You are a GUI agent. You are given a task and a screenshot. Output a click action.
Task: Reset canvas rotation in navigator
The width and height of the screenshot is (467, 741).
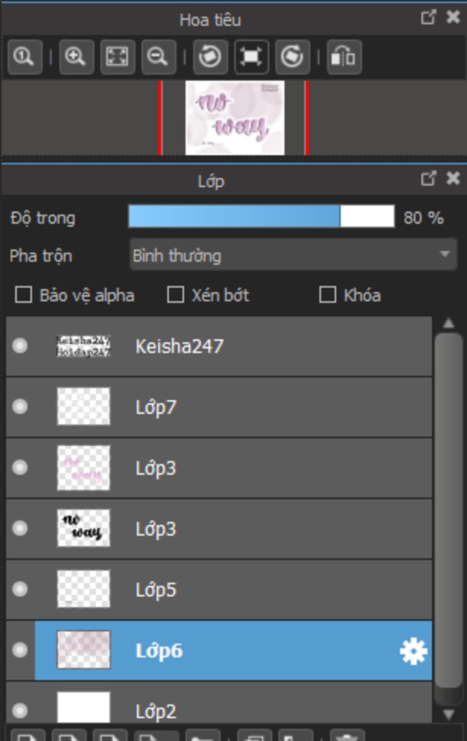click(251, 57)
